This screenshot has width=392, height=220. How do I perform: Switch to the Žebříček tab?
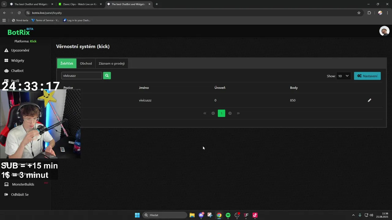coord(67,63)
